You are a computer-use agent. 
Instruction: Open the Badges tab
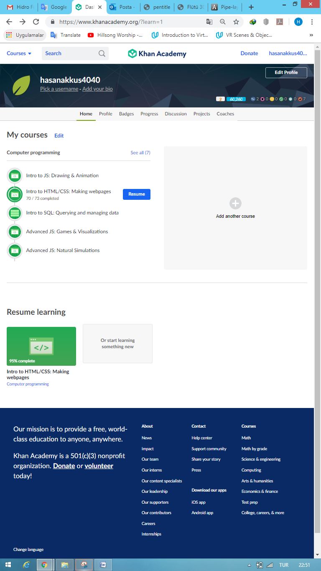click(127, 114)
